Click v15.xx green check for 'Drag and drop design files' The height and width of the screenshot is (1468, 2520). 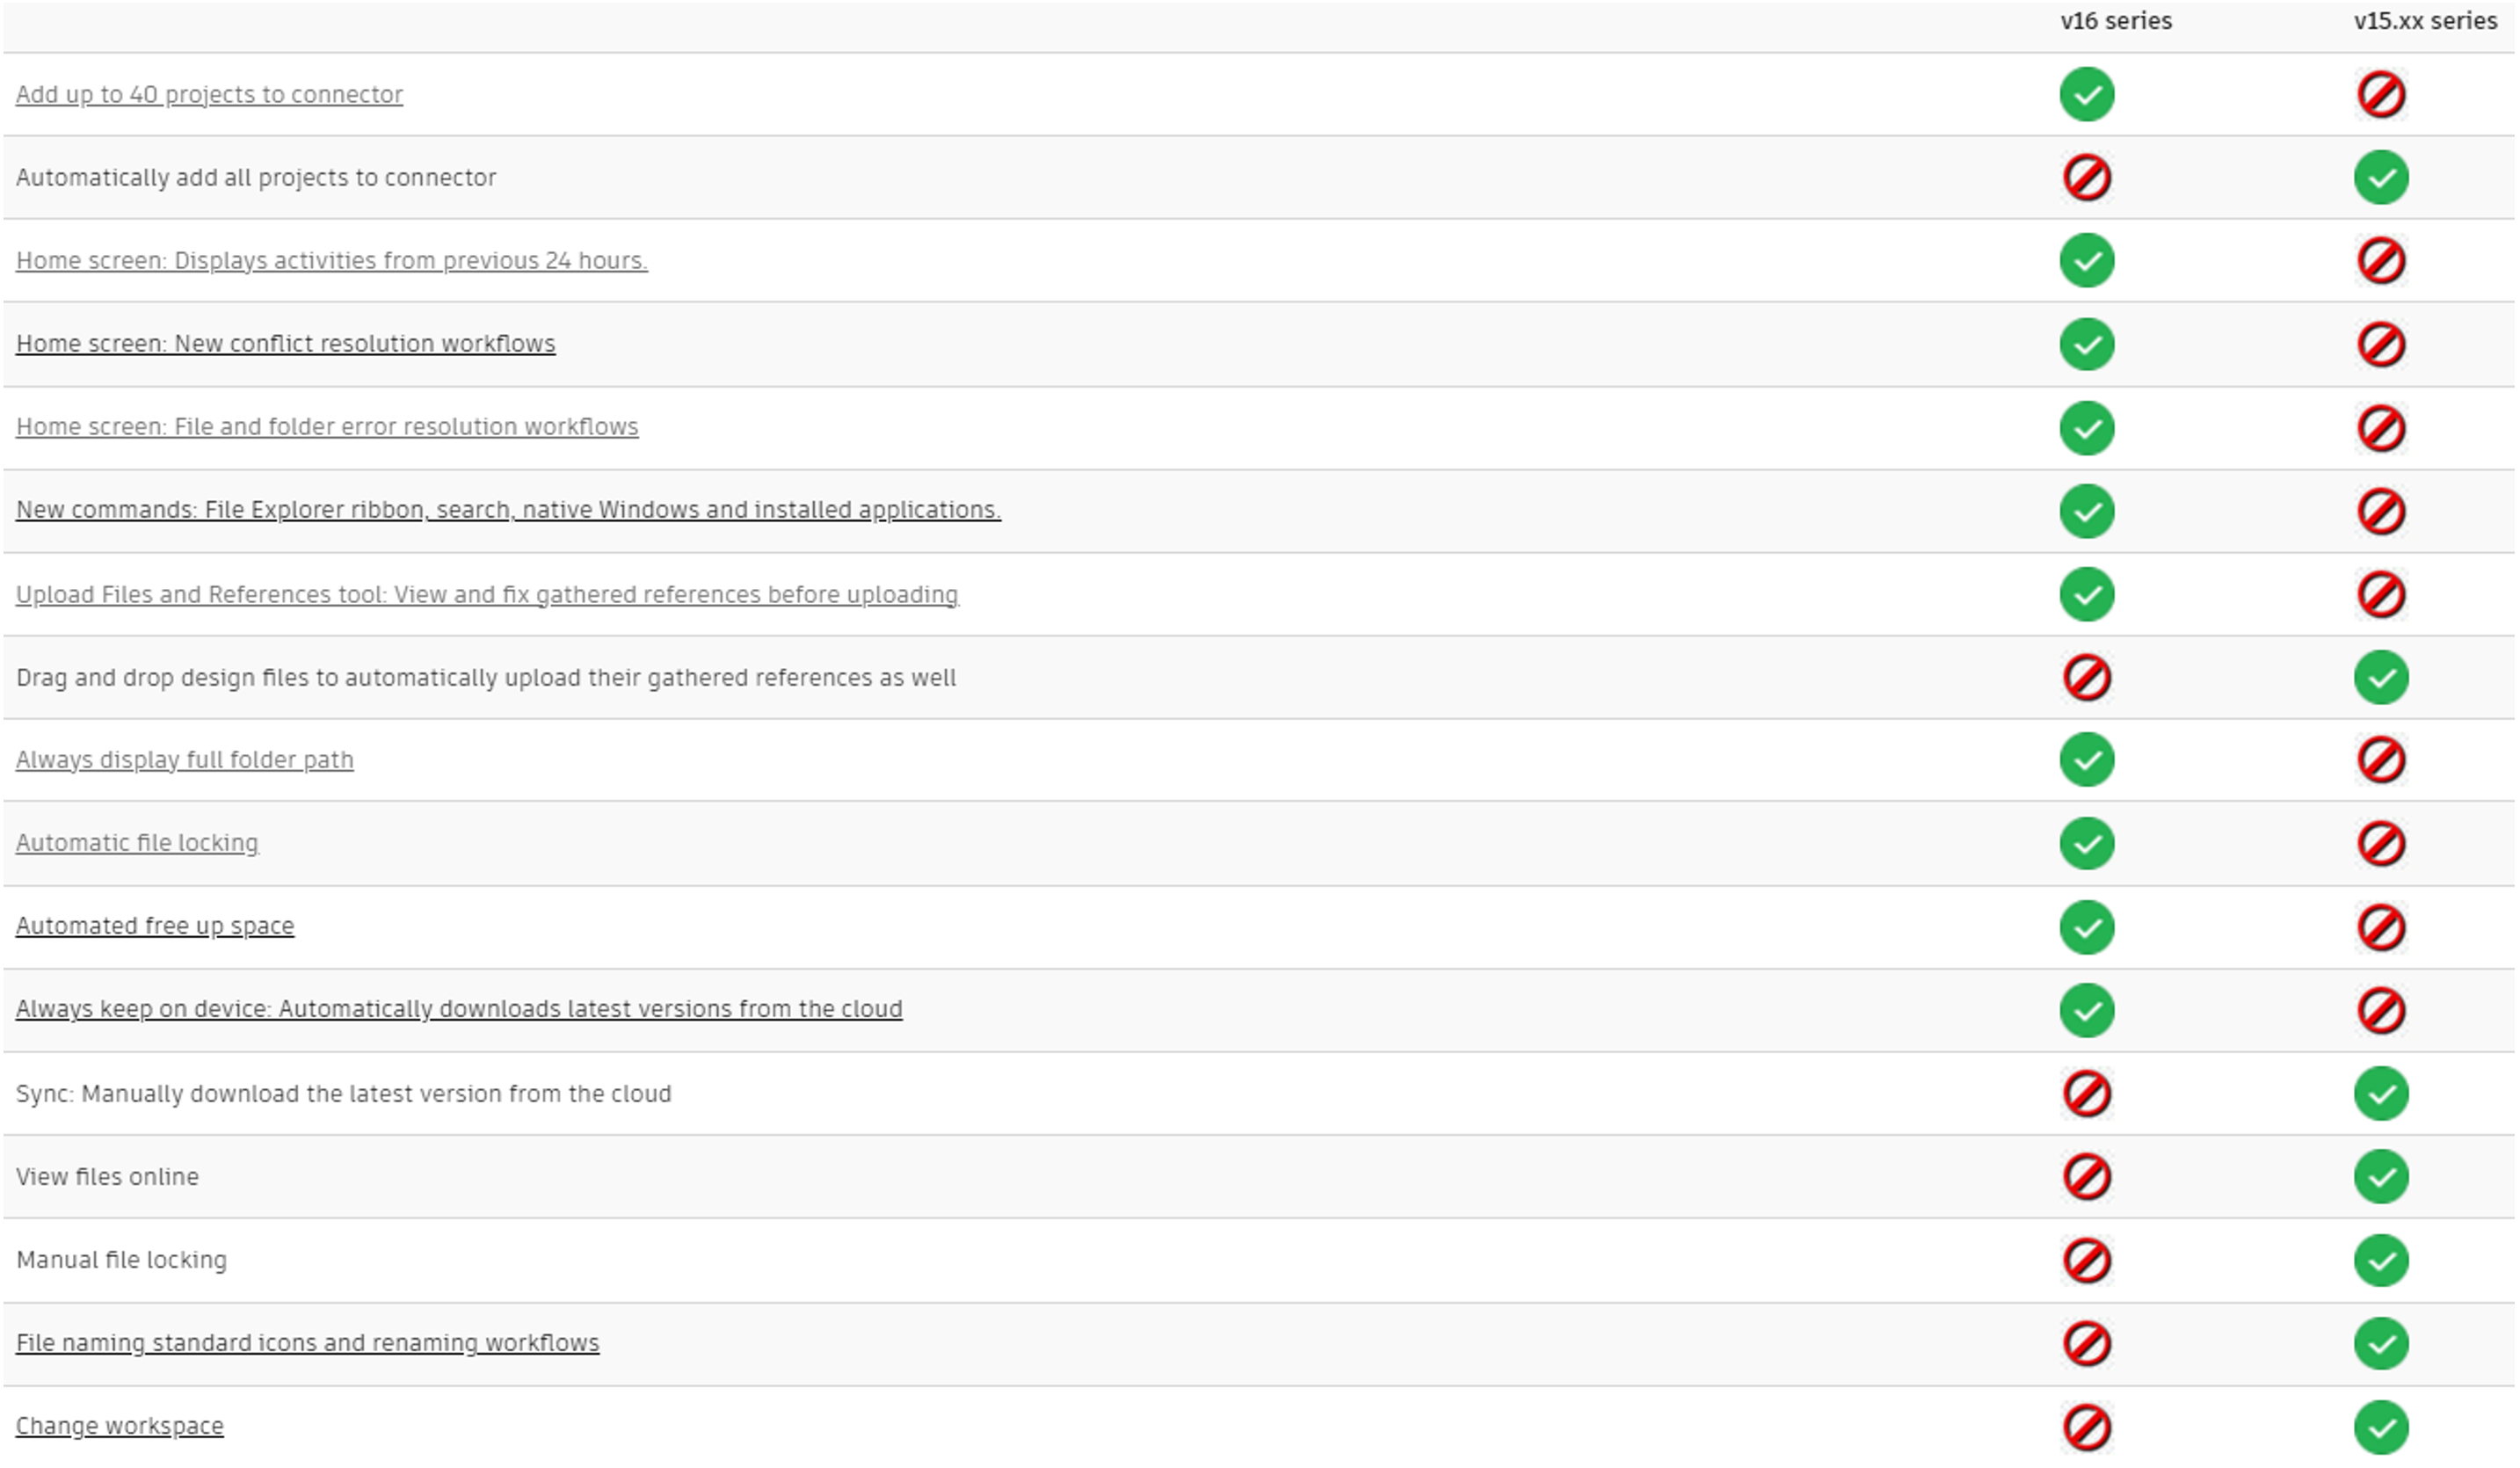click(x=2381, y=677)
